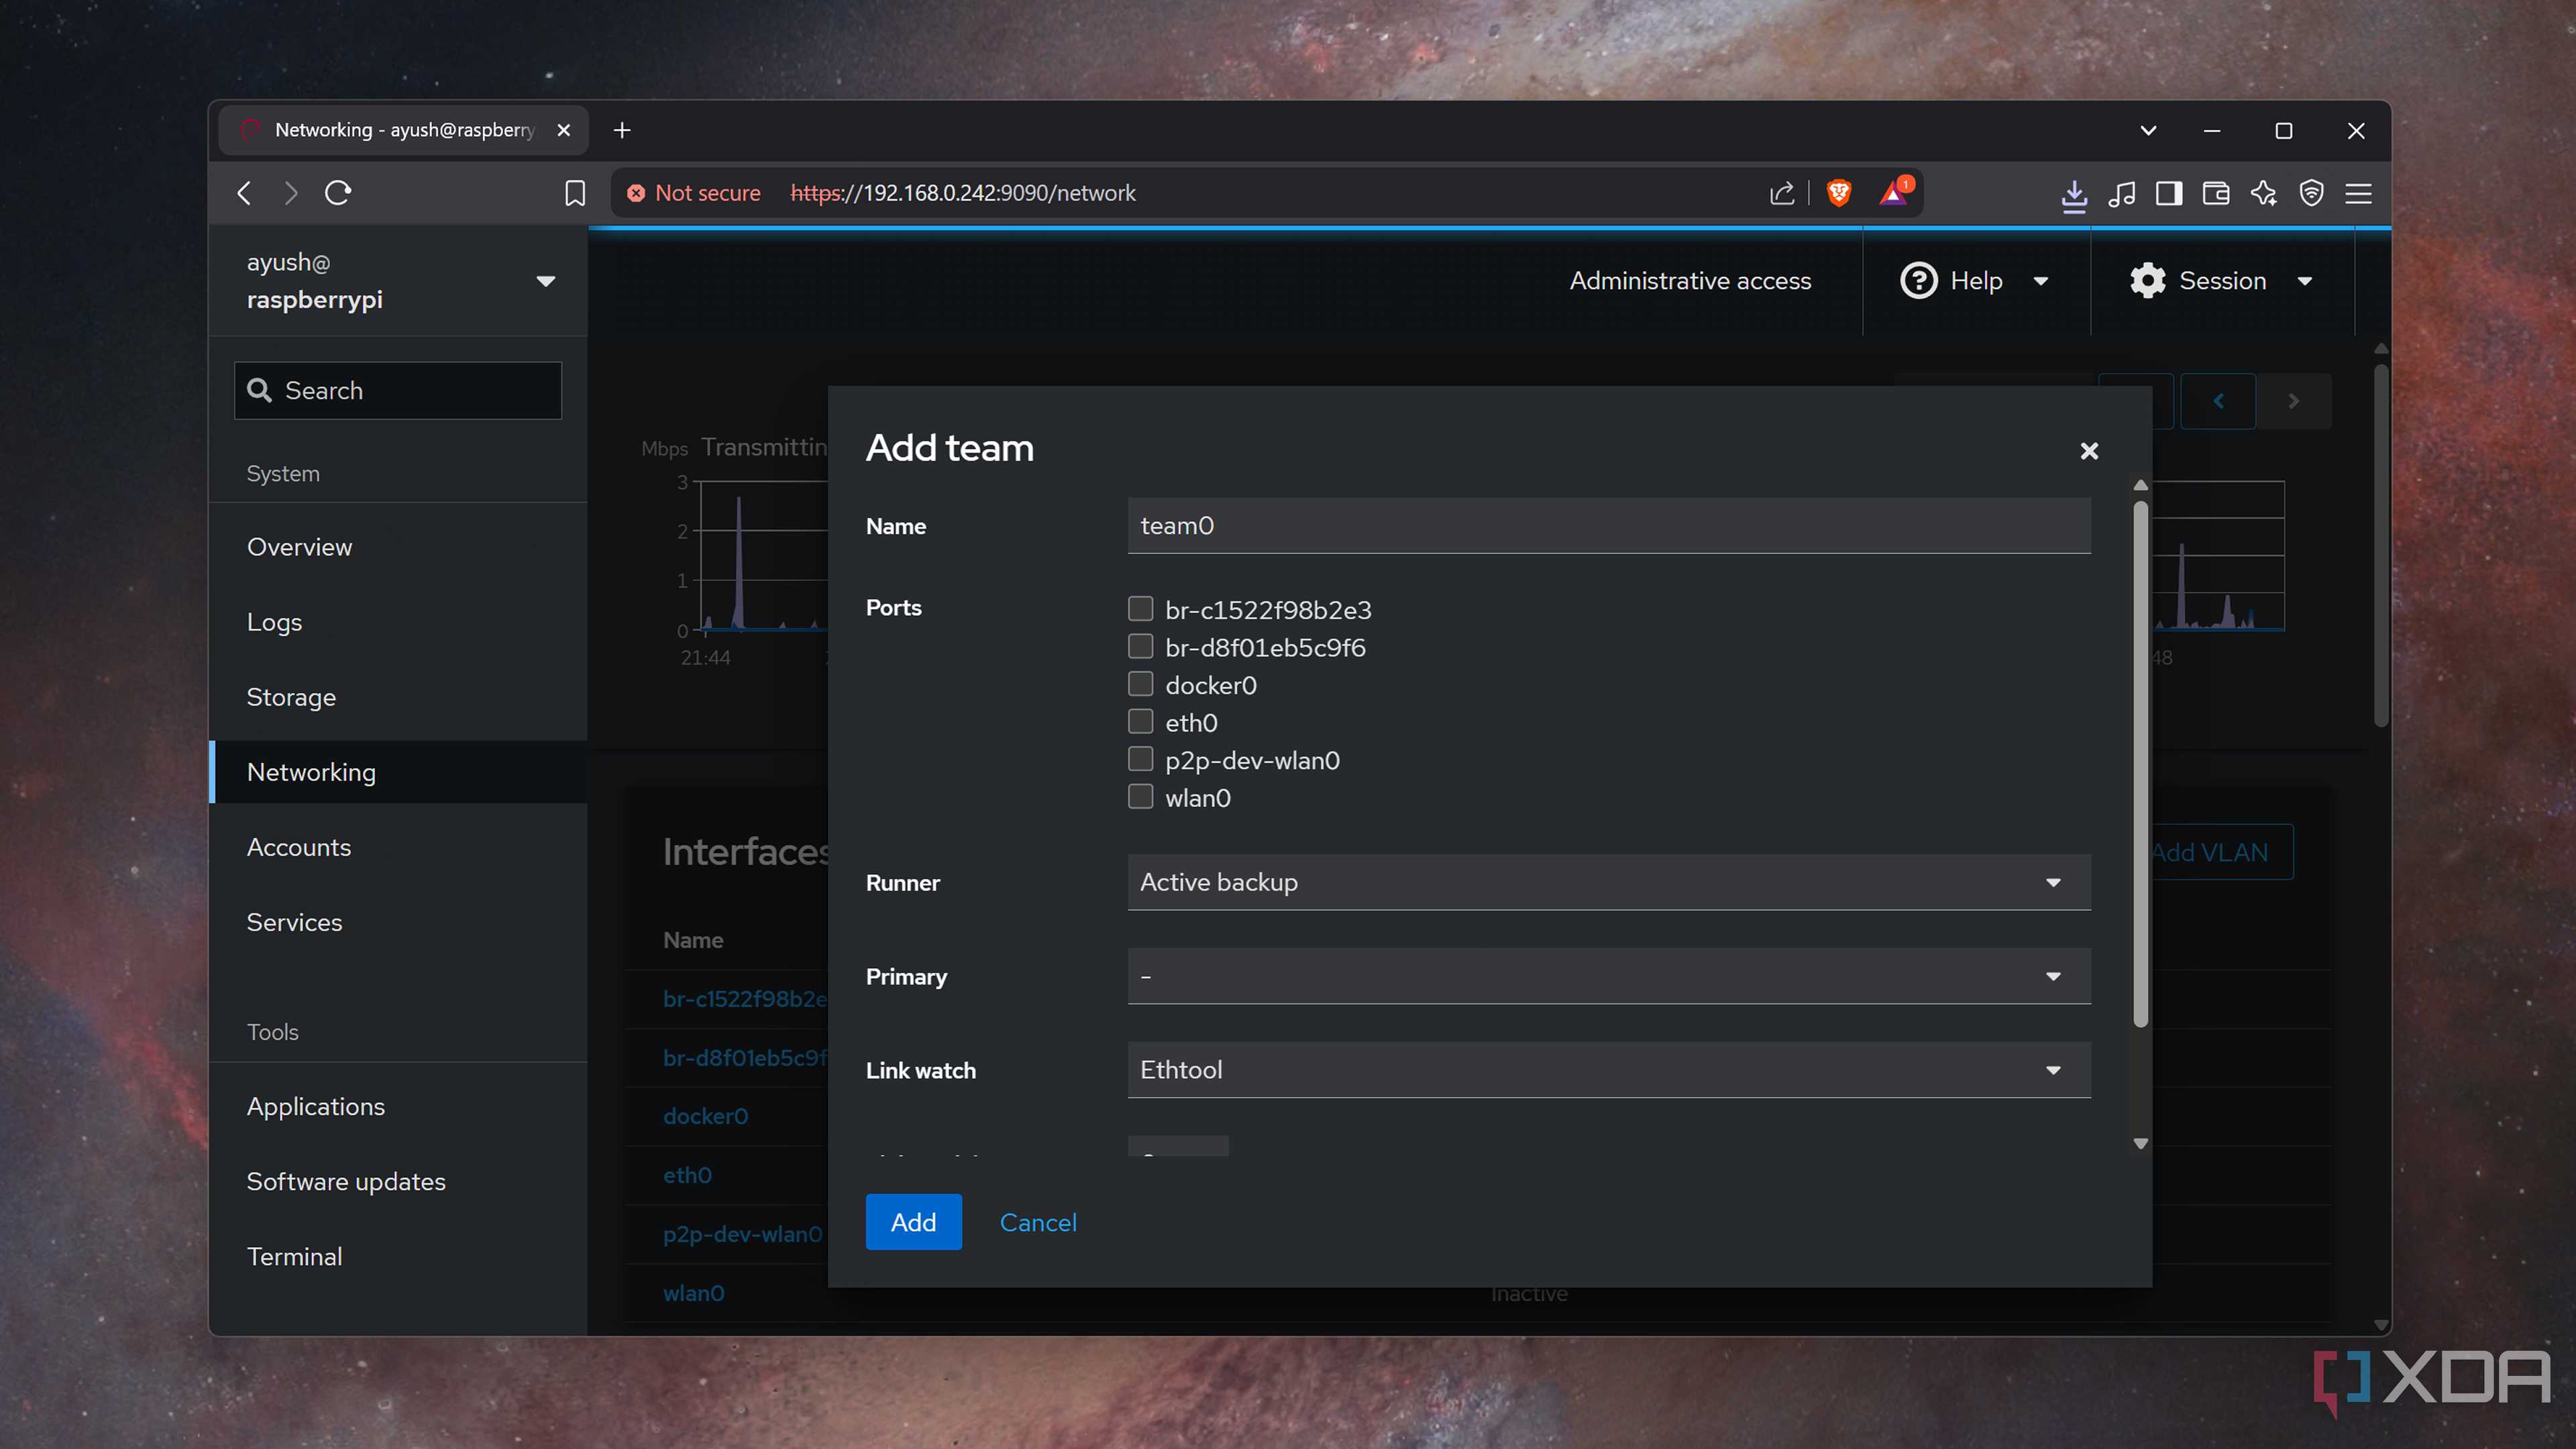Screen dimensions: 2576x1449
Task: Check the br-c1522f98b2e3 port
Action: (x=1140, y=608)
